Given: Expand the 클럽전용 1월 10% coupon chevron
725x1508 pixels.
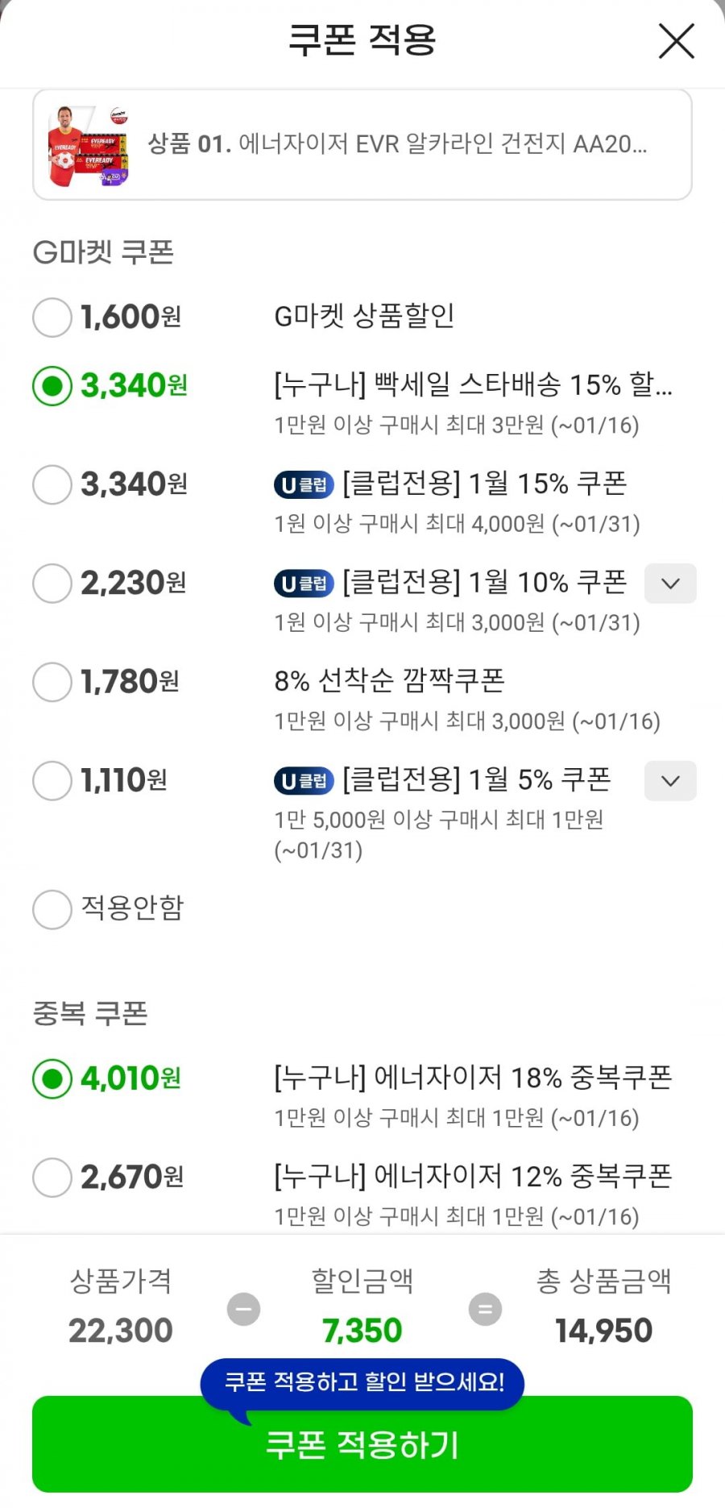Looking at the screenshot, I should 670,584.
